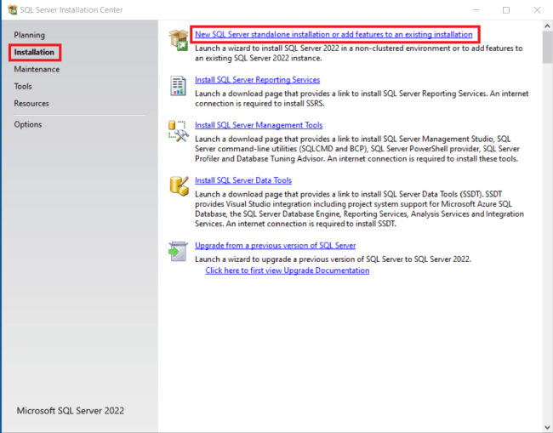Click the scrollbar up arrow
This screenshot has width=553, height=433.
pos(547,26)
